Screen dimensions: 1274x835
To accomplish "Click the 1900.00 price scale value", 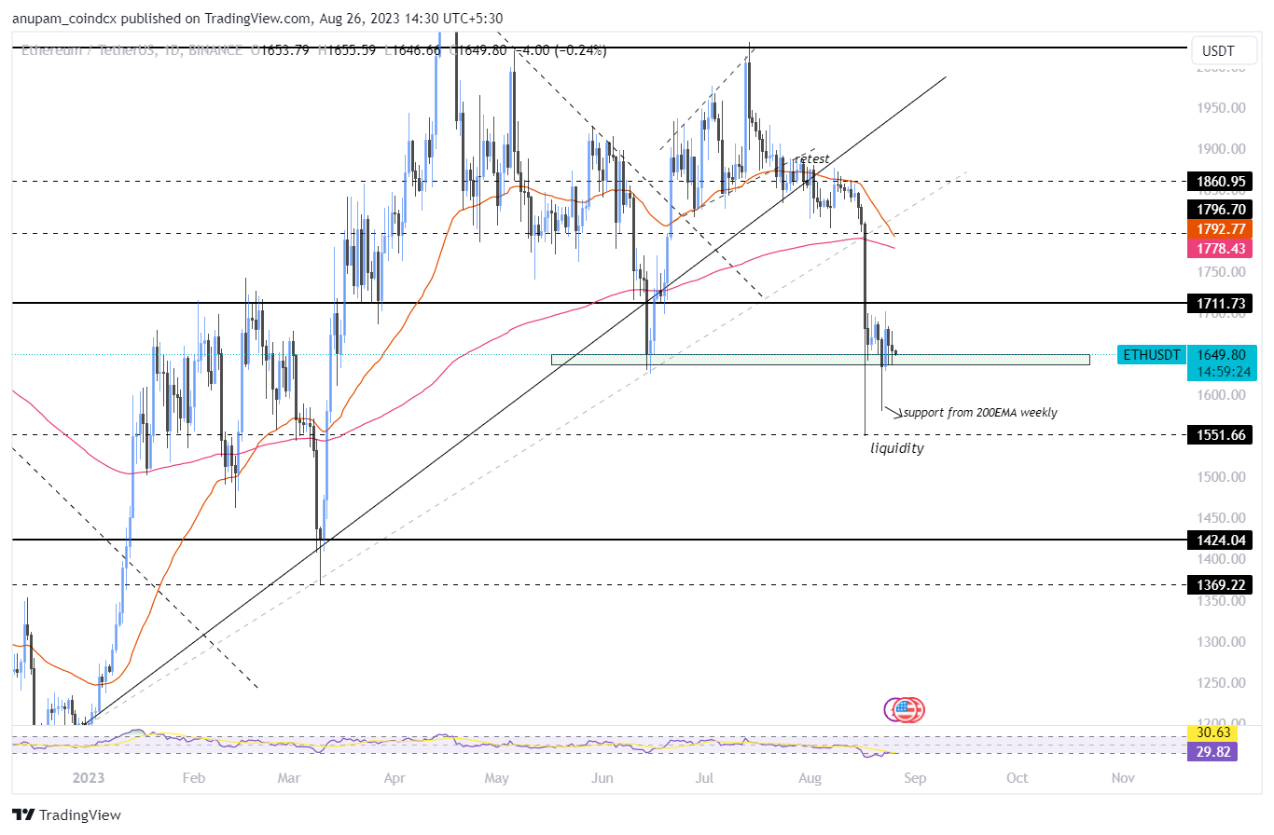I will pyautogui.click(x=1221, y=149).
